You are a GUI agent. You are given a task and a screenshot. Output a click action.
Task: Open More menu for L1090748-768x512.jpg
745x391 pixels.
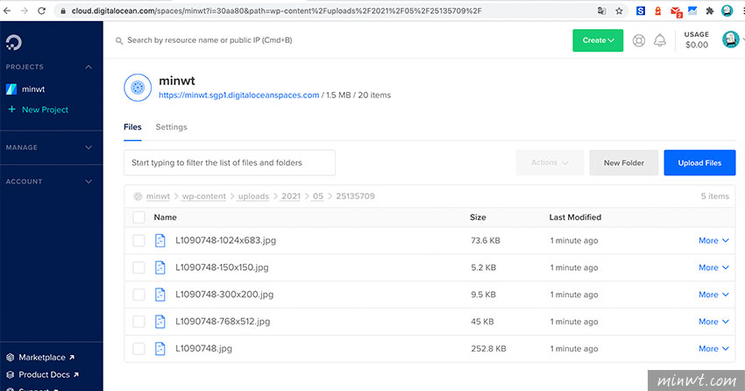(713, 322)
